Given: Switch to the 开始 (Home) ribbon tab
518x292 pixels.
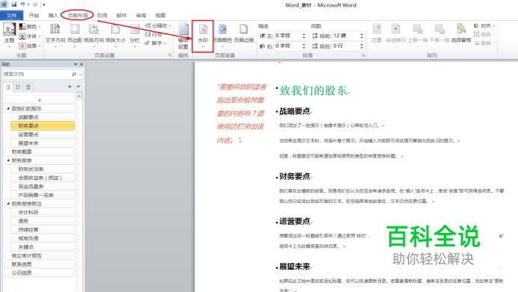Looking at the screenshot, I should 34,15.
